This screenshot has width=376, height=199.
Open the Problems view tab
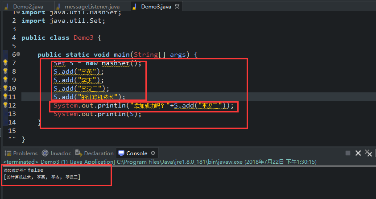click(21, 153)
